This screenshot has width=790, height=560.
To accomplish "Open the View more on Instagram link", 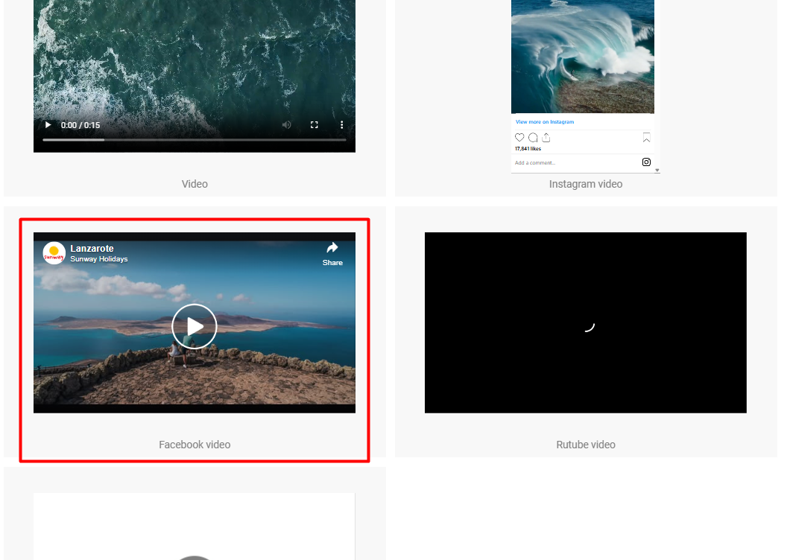I will (x=545, y=121).
